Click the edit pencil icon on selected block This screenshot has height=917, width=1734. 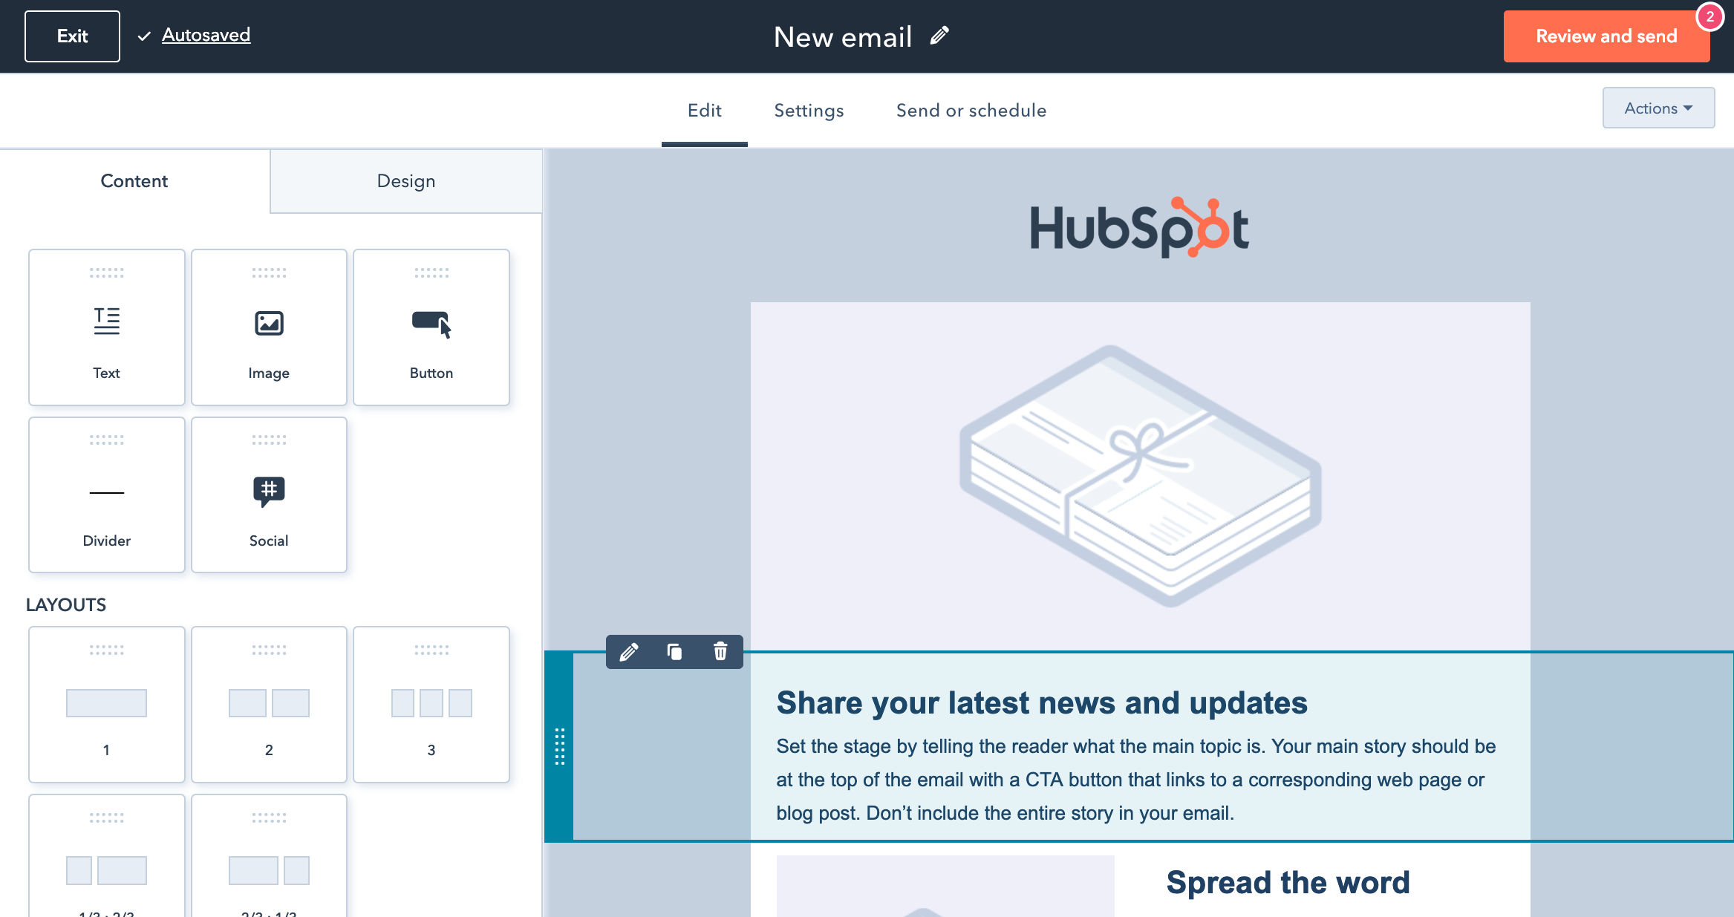628,651
